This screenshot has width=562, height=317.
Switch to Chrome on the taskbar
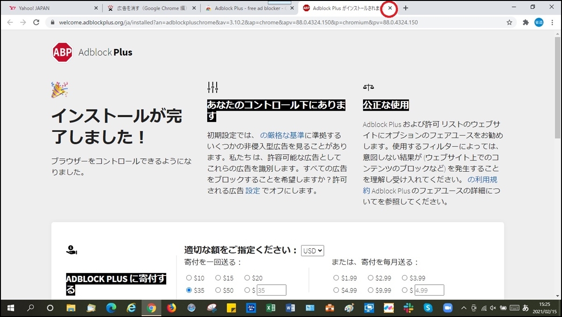[x=151, y=308]
